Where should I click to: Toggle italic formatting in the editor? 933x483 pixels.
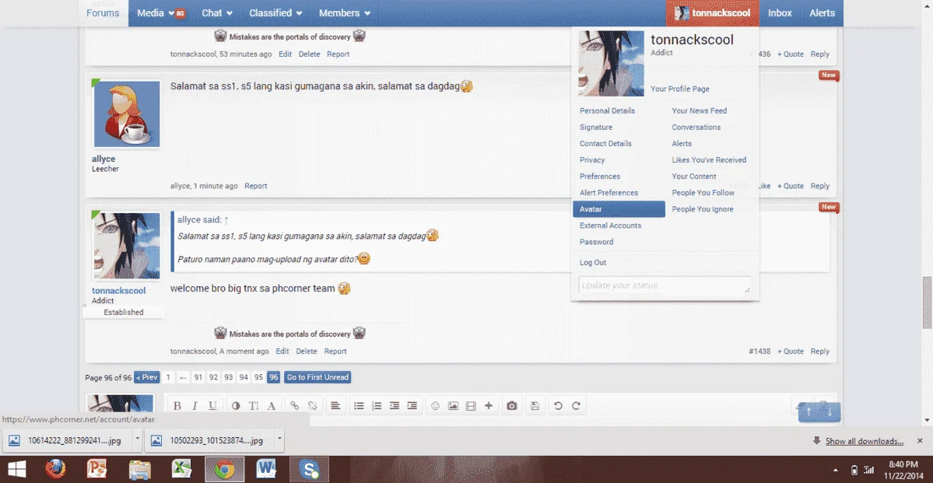pos(194,406)
